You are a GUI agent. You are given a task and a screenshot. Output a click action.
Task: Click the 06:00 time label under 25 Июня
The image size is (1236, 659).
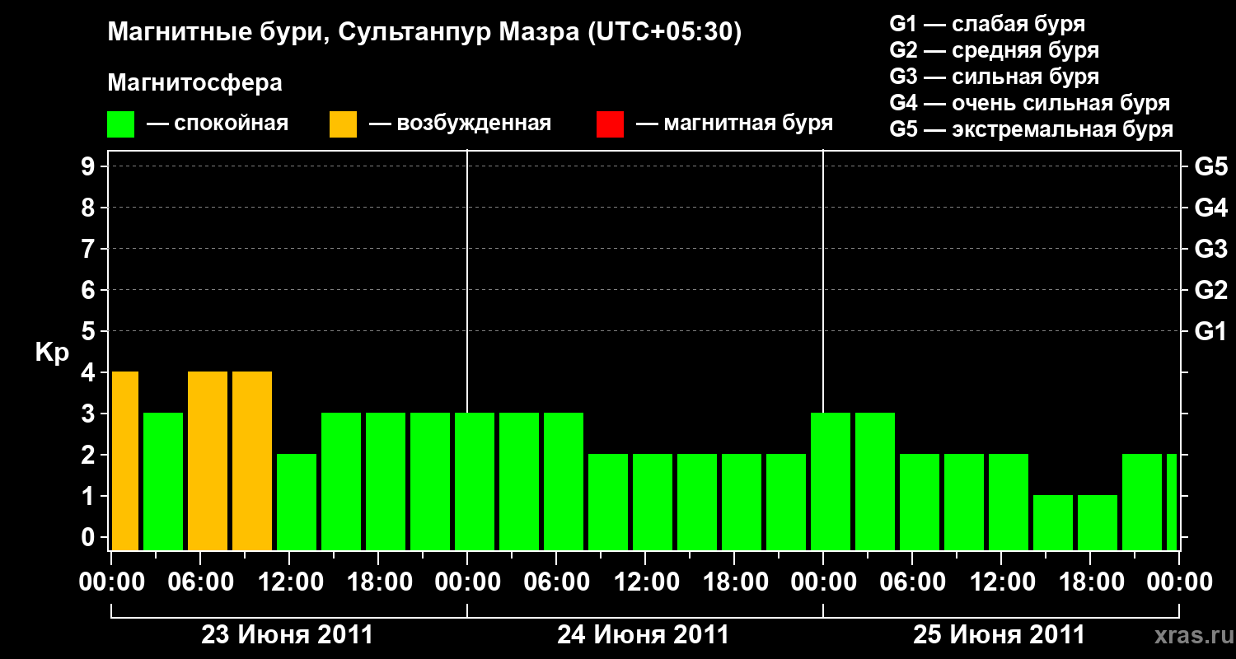(912, 582)
